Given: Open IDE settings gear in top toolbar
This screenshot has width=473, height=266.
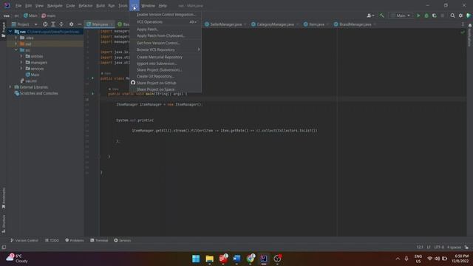Looking at the screenshot, I should 460,16.
